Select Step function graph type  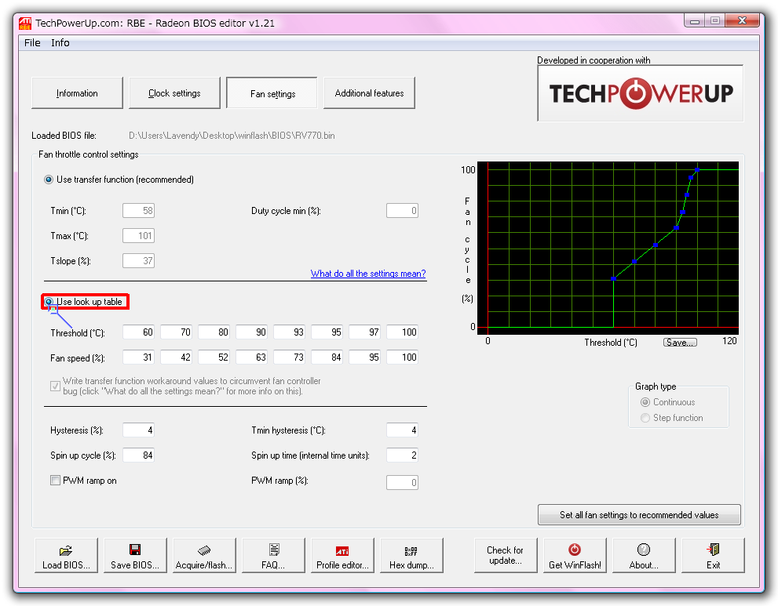tap(645, 418)
